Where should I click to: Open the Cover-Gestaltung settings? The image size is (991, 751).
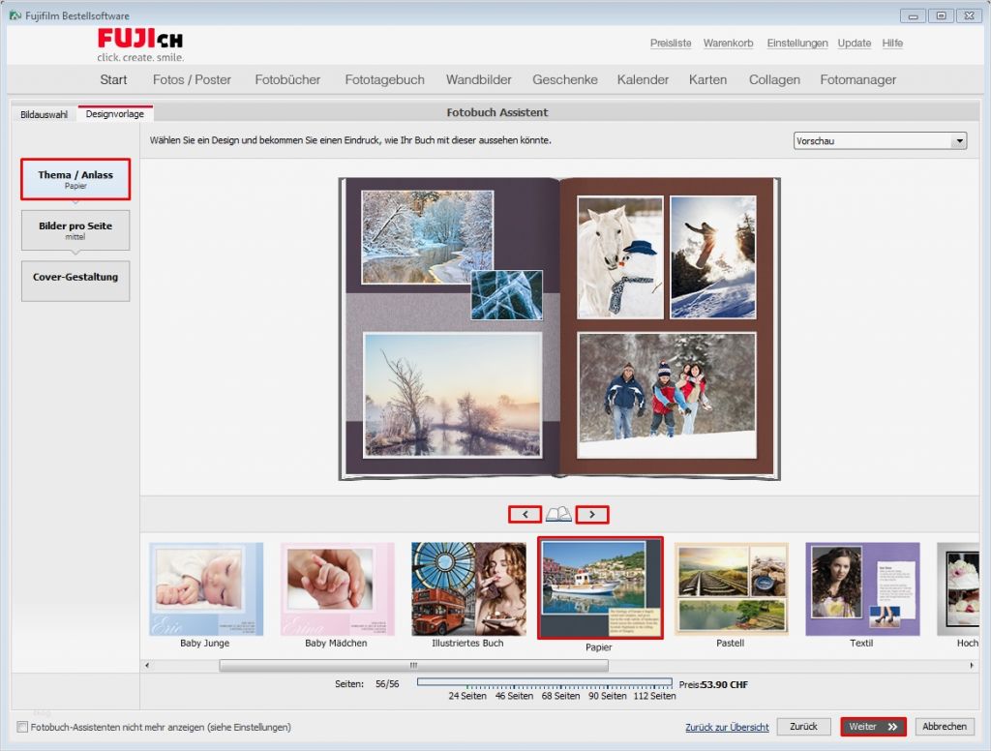pos(75,281)
